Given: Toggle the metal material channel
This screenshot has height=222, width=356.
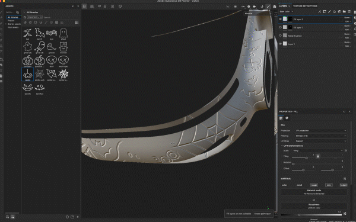Looking at the screenshot, I should (x=299, y=185).
